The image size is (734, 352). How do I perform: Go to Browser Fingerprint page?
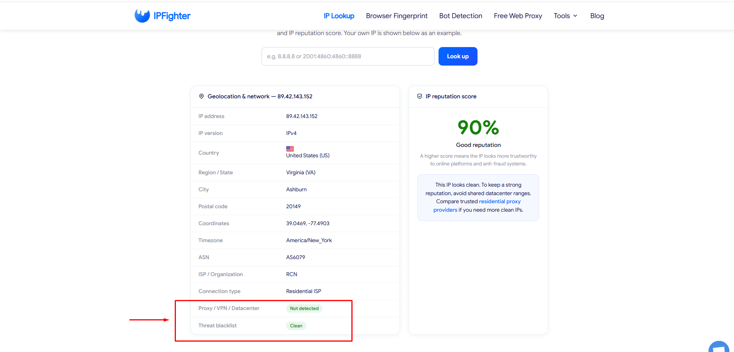(x=397, y=16)
